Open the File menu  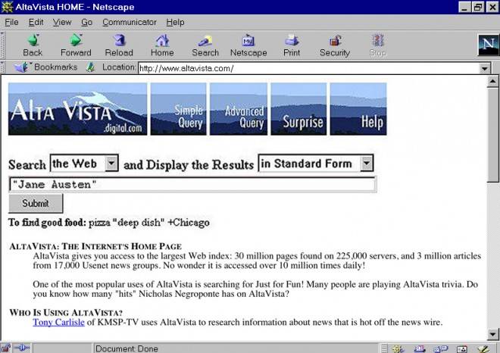tap(11, 22)
